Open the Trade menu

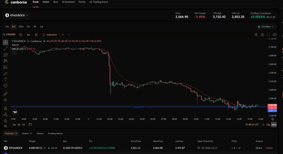click(35, 2)
